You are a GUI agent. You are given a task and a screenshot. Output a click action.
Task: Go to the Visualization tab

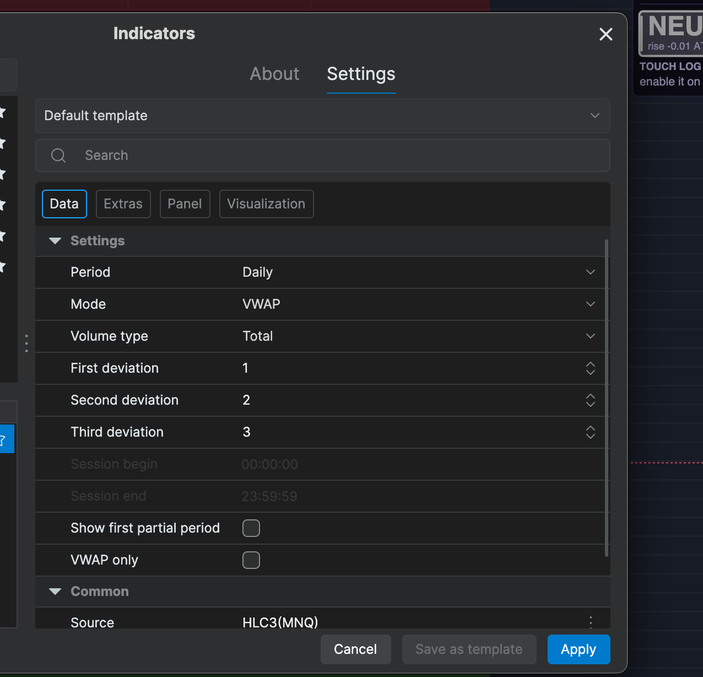tap(267, 204)
